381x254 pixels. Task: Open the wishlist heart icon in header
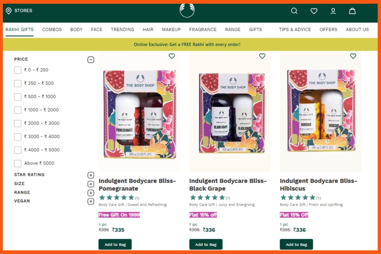314,11
